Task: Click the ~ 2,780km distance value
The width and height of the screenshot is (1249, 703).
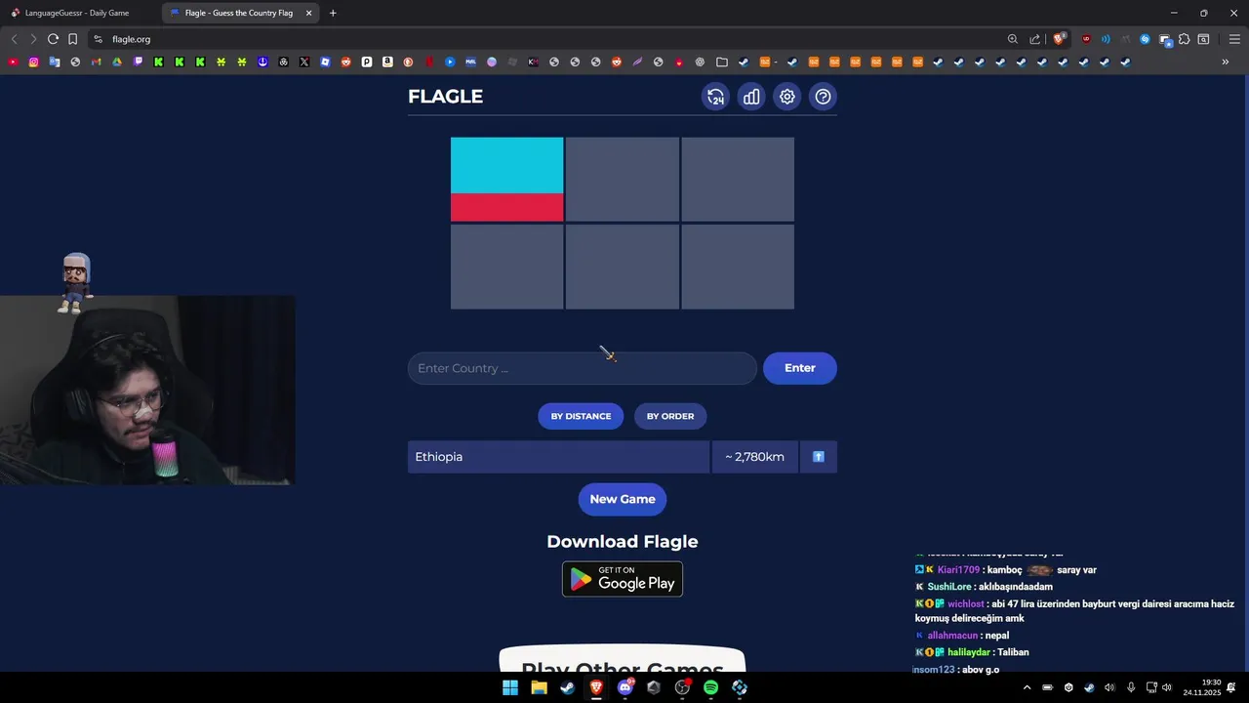Action: coord(754,457)
